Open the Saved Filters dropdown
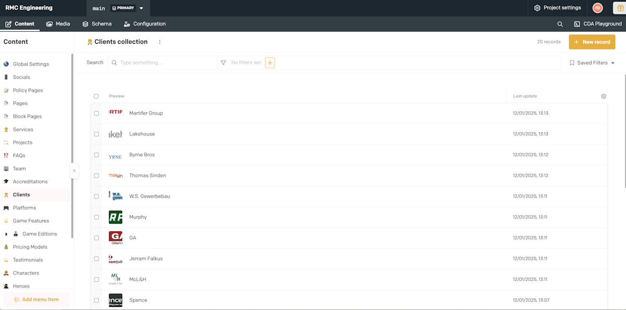Screen dimensions: 626x310 [592, 63]
